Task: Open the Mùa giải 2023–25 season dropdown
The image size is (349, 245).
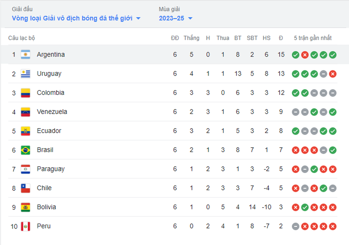Action: pos(176,18)
